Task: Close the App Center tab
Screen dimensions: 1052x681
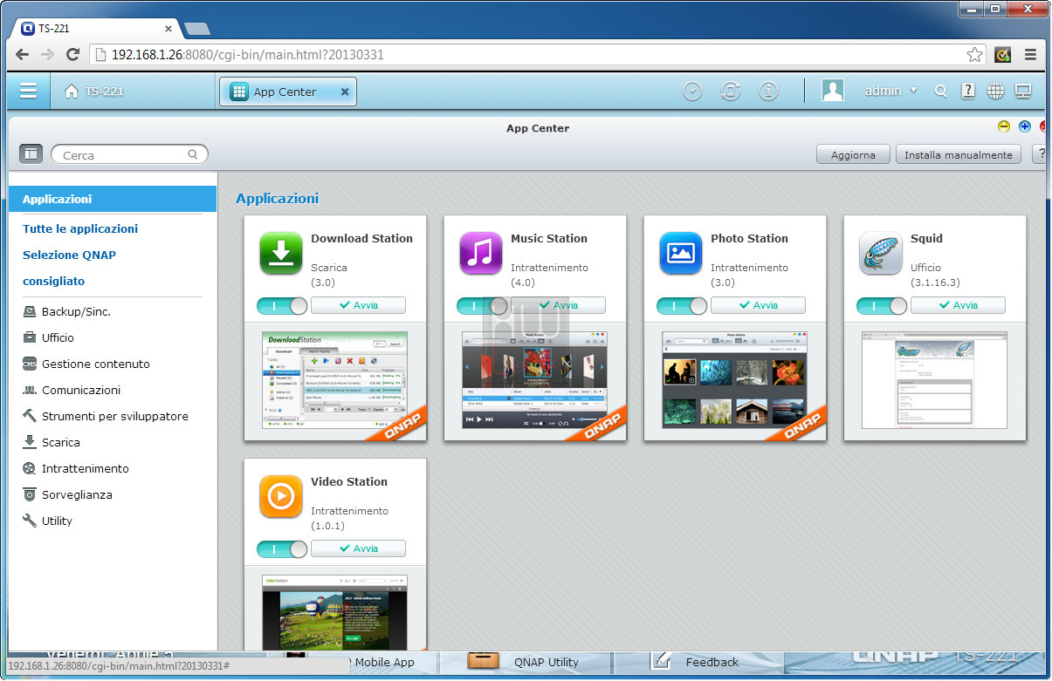Action: (x=345, y=92)
